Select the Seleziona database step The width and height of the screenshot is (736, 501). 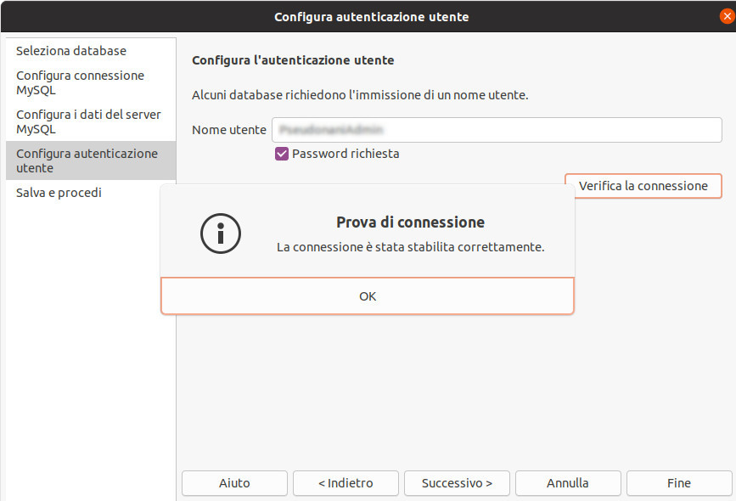click(x=71, y=51)
